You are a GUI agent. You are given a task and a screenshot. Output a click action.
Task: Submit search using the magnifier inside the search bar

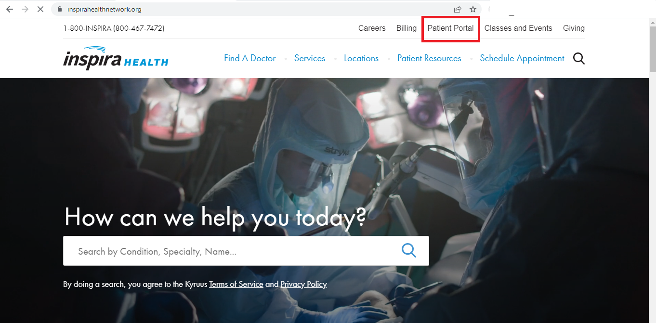[408, 250]
